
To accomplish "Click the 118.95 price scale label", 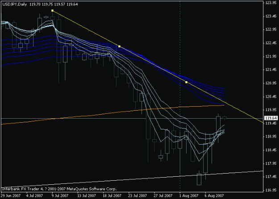I will (271, 137).
